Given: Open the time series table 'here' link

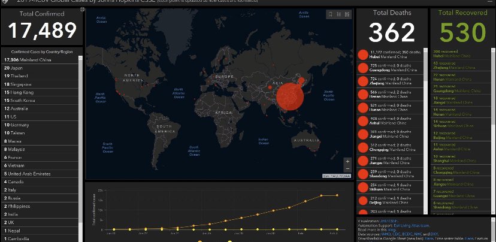Looking at the screenshot, I should click(470, 238).
